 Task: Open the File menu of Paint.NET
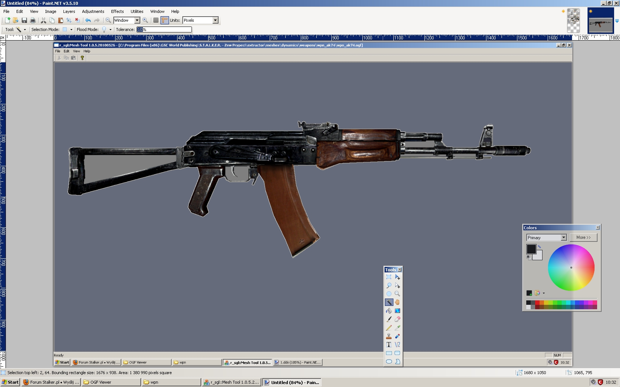[x=6, y=11]
